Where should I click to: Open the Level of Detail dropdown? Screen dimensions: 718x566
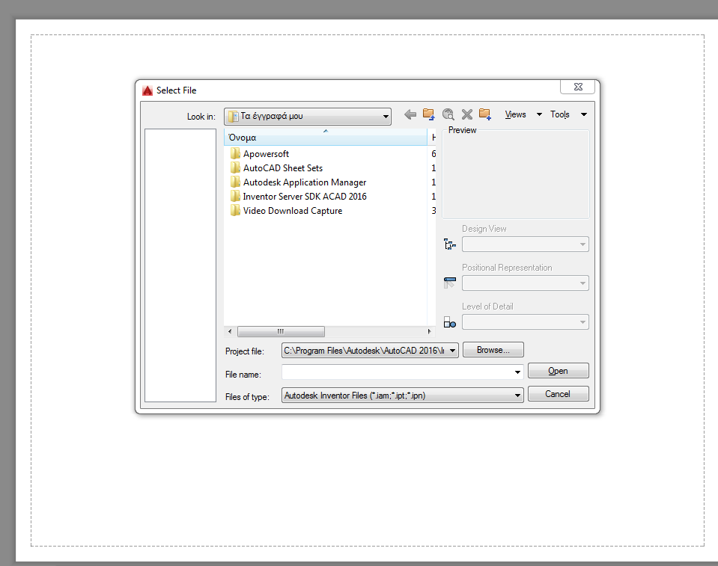click(x=526, y=322)
